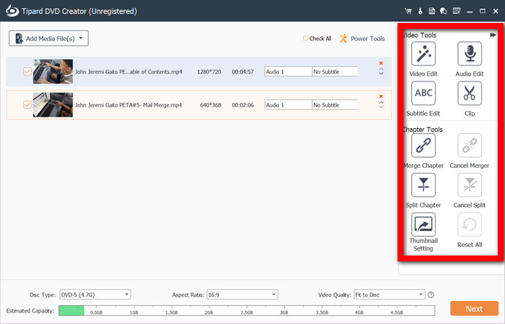
Task: Click the Video Quality help icon
Action: click(431, 294)
